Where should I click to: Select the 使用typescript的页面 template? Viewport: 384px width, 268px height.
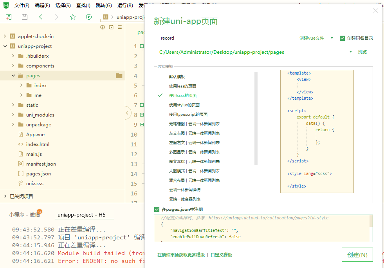(x=188, y=114)
